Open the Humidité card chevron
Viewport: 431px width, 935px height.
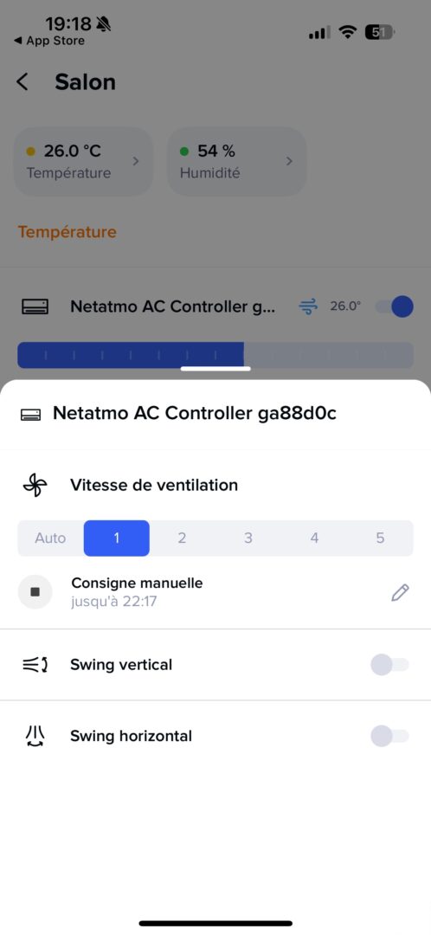click(x=289, y=161)
